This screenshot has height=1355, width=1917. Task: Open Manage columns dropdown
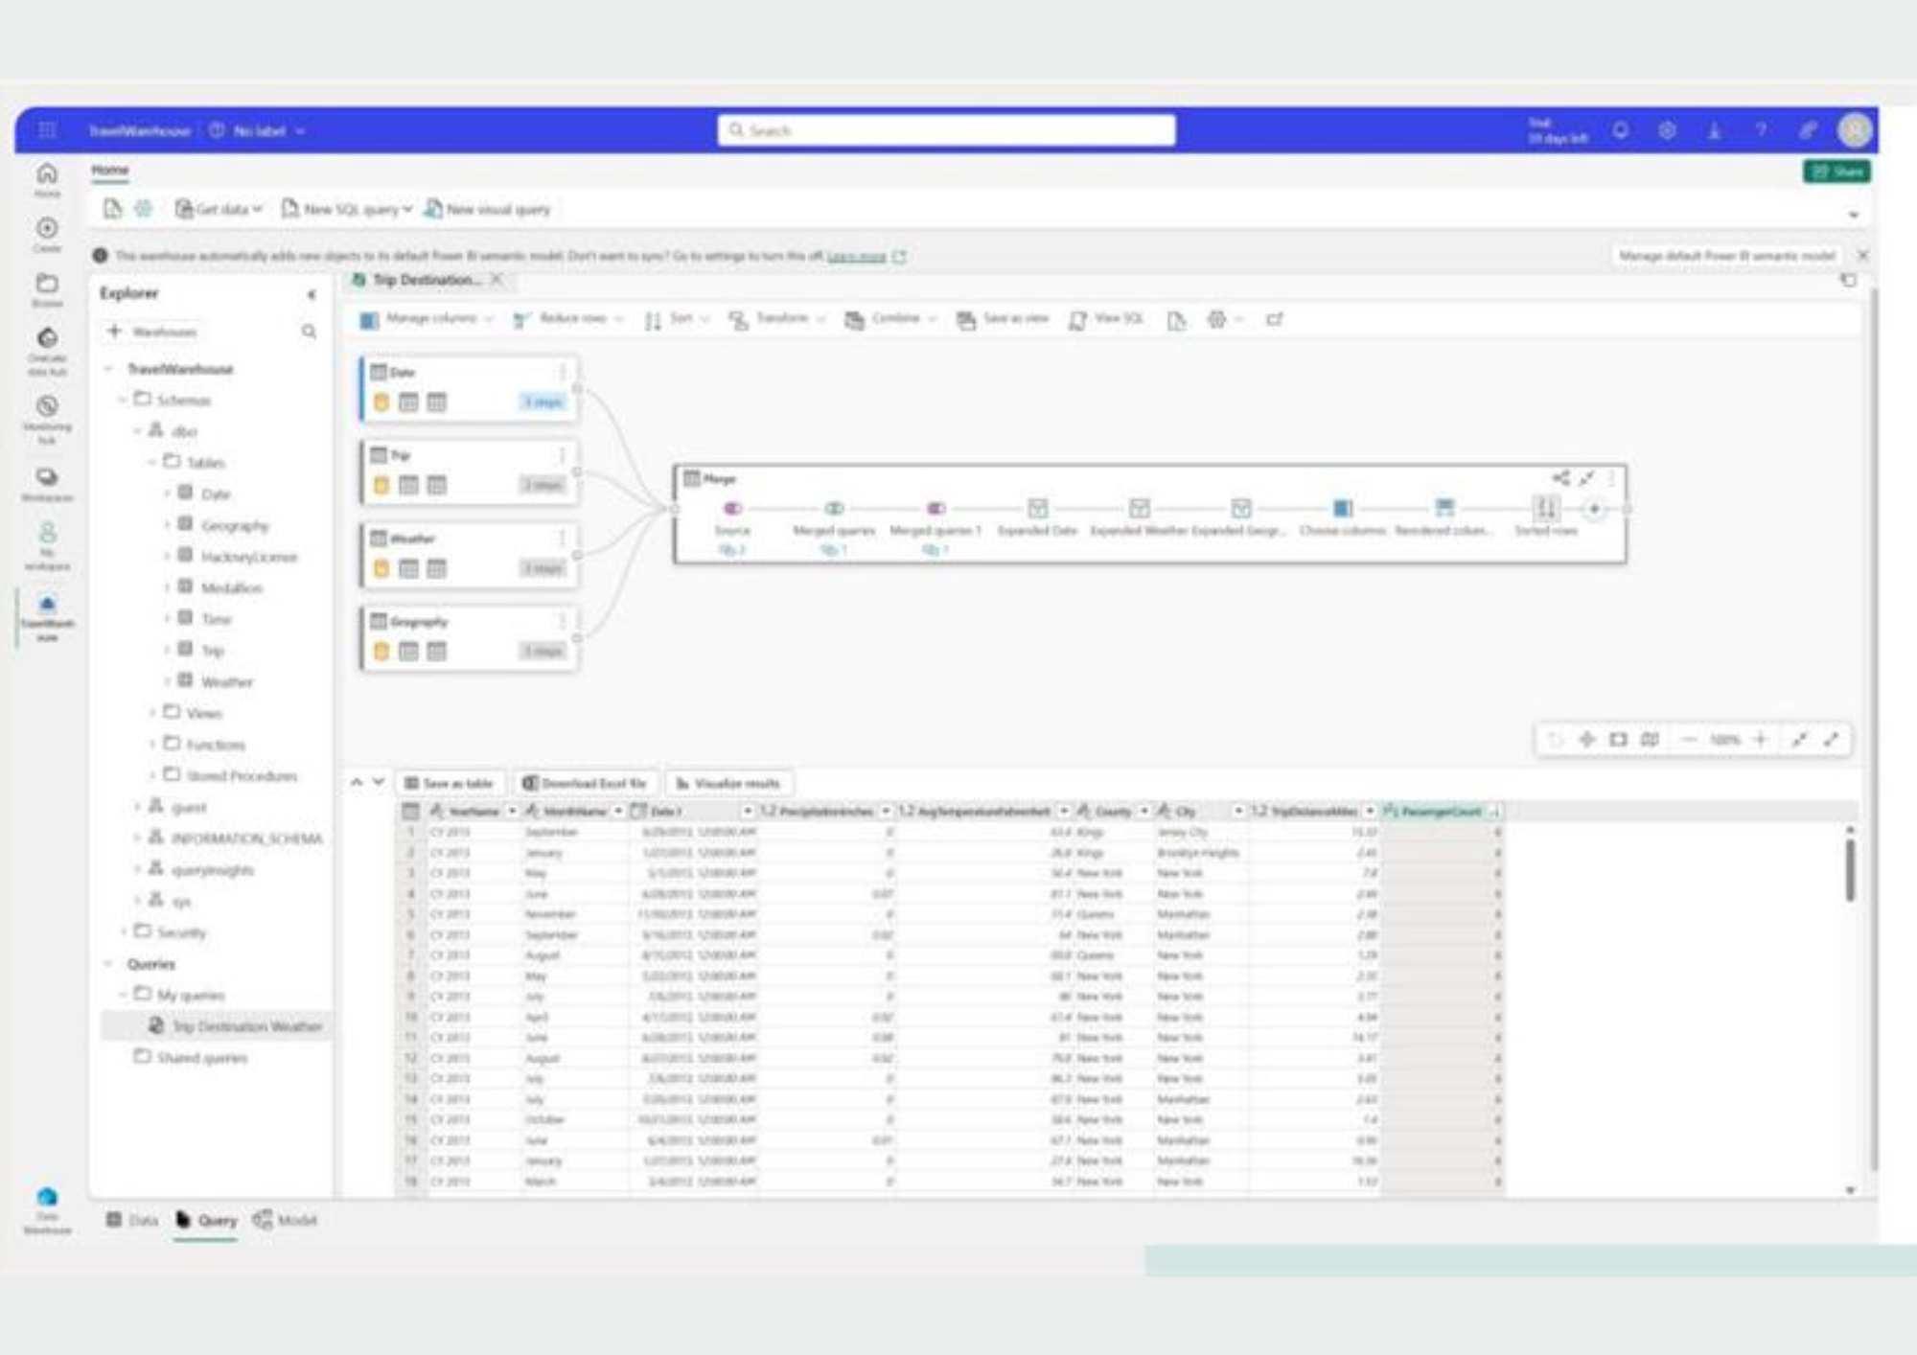(427, 319)
